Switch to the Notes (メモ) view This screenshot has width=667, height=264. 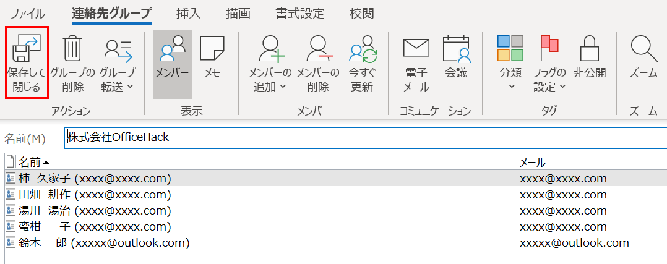pos(212,62)
